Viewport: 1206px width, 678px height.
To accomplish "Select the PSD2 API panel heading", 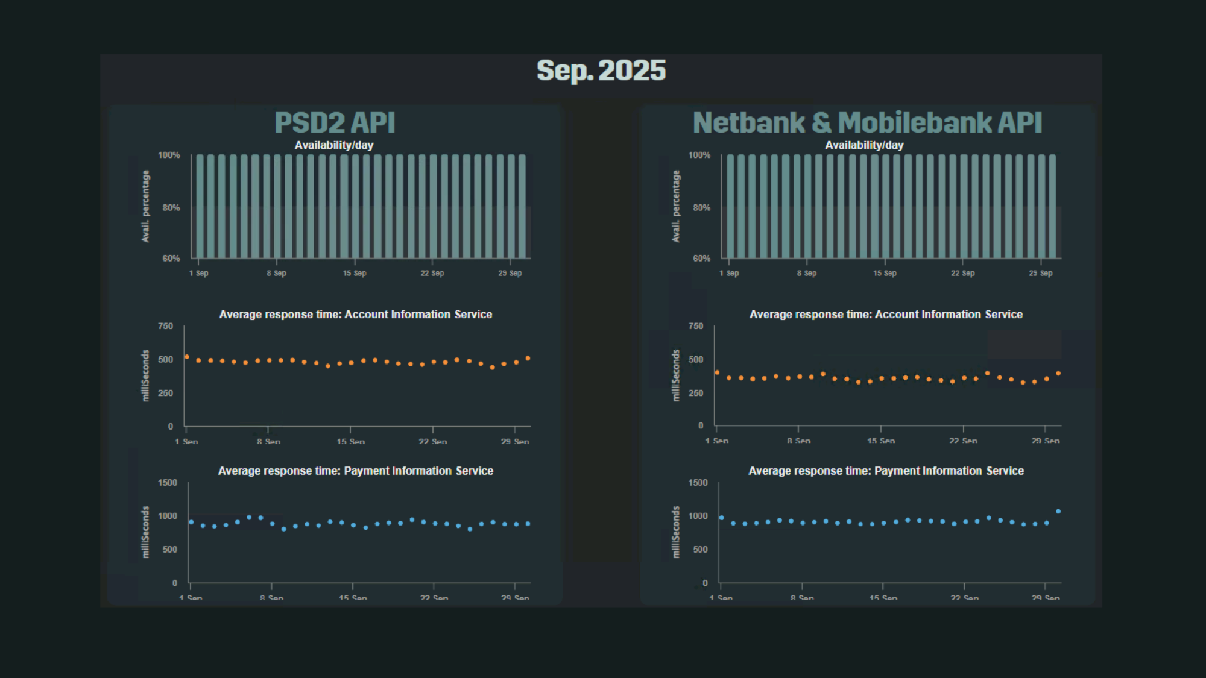I will (x=335, y=123).
